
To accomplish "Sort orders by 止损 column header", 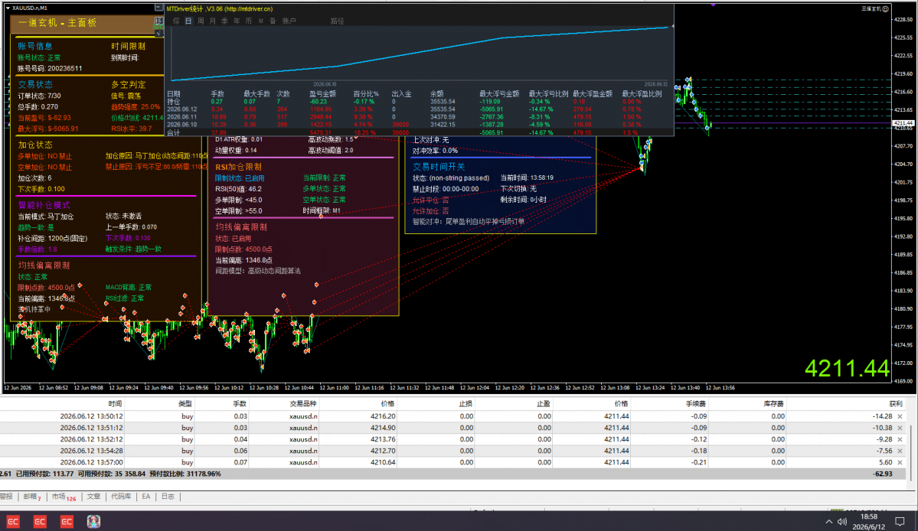I will pos(436,403).
